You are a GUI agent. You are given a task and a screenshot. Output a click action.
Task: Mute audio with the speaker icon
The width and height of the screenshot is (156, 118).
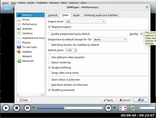tap(133, 108)
